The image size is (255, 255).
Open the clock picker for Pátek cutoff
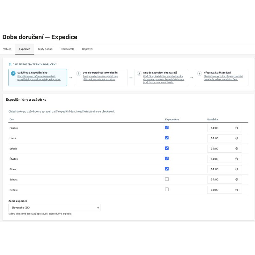tap(237, 169)
